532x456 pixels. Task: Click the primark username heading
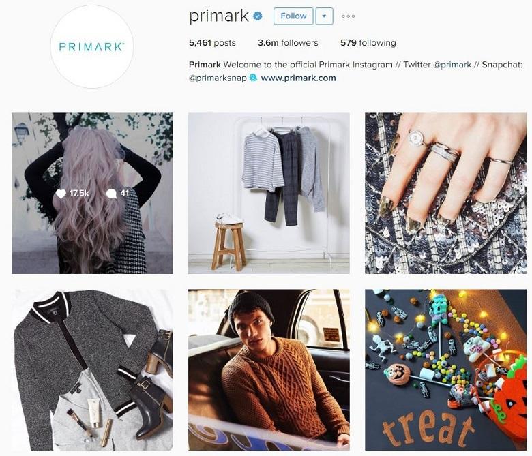tap(219, 16)
